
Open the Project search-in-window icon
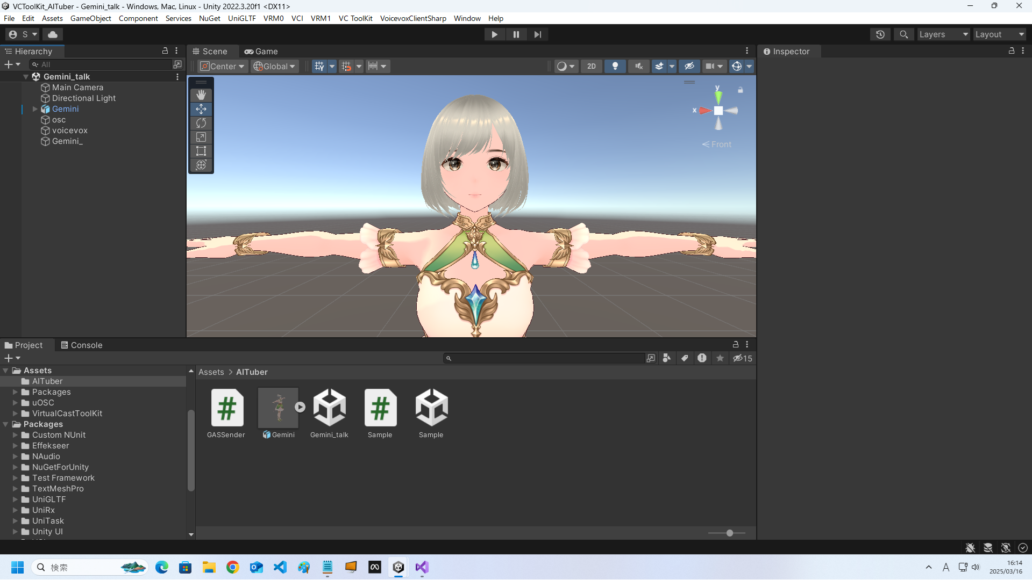[x=651, y=358]
